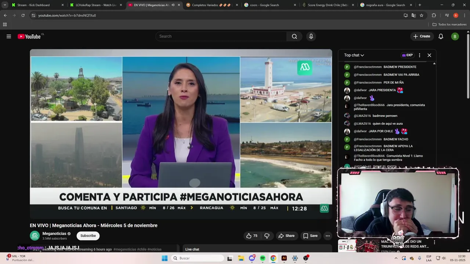Viewport: 470px width, 264px height.
Task: Bookmark this tab with star icon
Action: (422, 15)
